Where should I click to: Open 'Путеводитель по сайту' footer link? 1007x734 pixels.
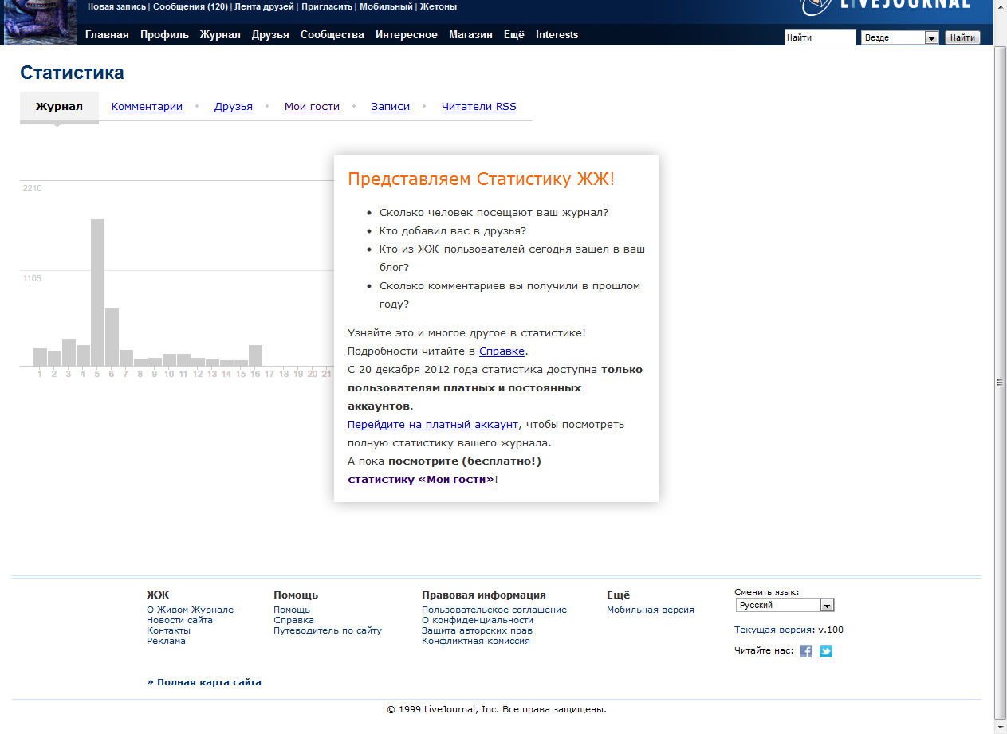(x=328, y=630)
